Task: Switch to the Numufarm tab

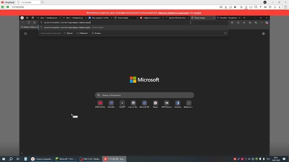Action: 228,18
